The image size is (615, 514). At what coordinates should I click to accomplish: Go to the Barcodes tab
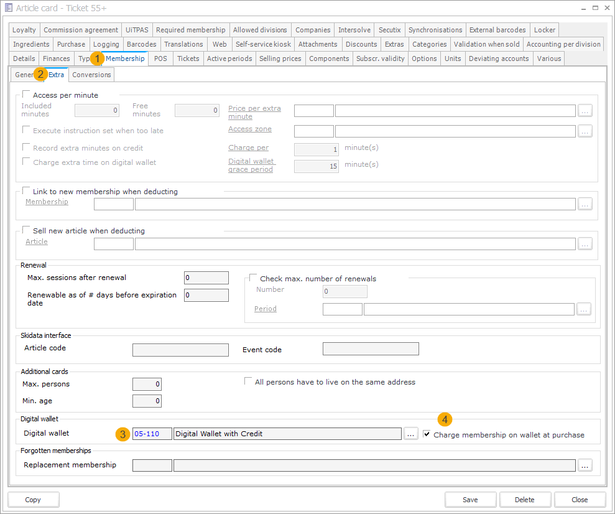(142, 44)
